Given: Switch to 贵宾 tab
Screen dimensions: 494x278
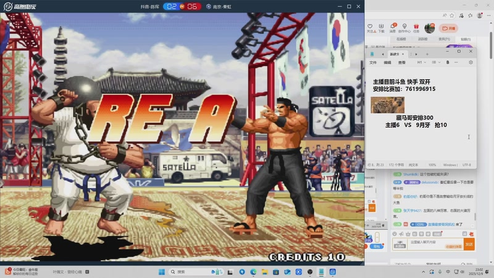Looking at the screenshot, I should click(444, 39).
